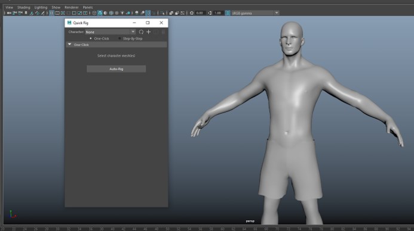Click the Select Camera icon in panel toolbar
Screen dimensions: 414x231
pyautogui.click(x=9, y=13)
